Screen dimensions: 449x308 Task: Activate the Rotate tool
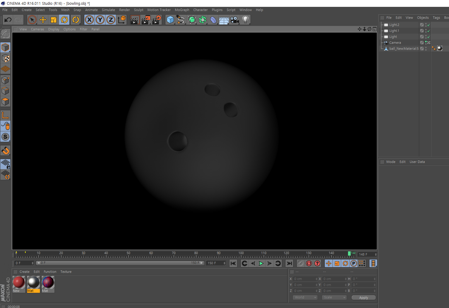[64, 20]
